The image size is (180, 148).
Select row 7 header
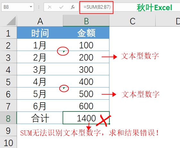tap(8, 106)
